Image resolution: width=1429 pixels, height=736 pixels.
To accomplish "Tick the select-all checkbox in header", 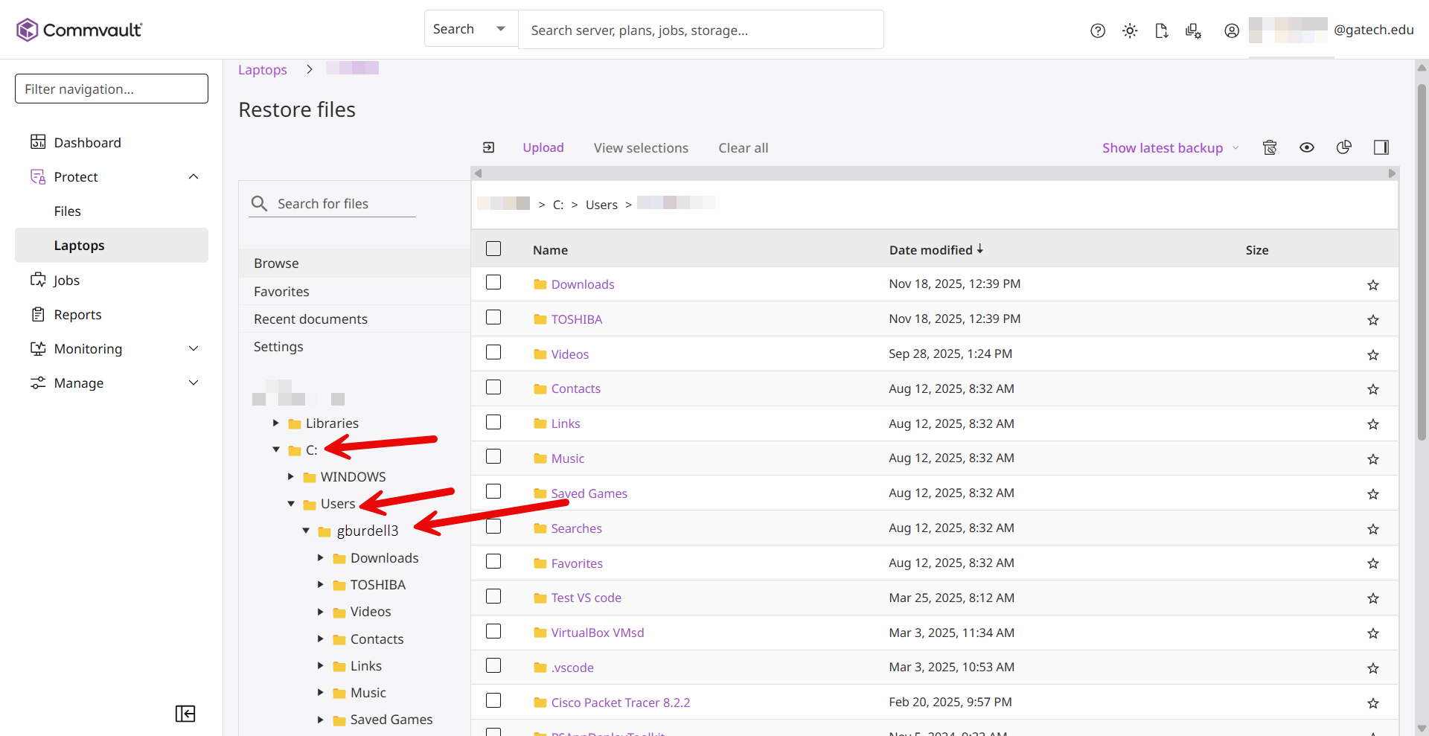I will (493, 249).
